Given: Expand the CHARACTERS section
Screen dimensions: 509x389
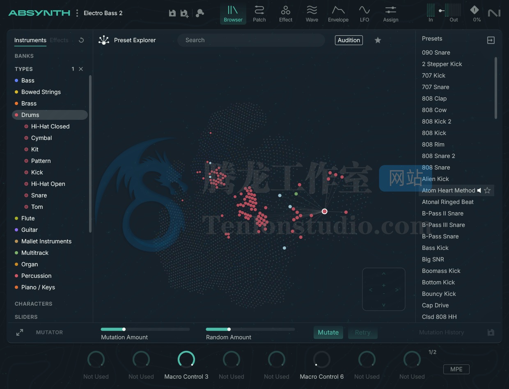Looking at the screenshot, I should [34, 304].
